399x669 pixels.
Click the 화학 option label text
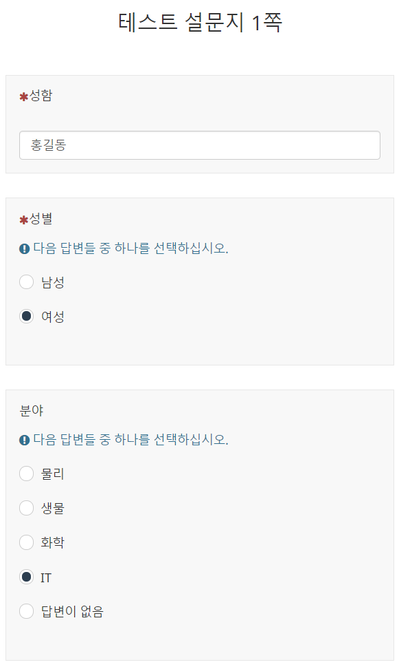coord(52,542)
